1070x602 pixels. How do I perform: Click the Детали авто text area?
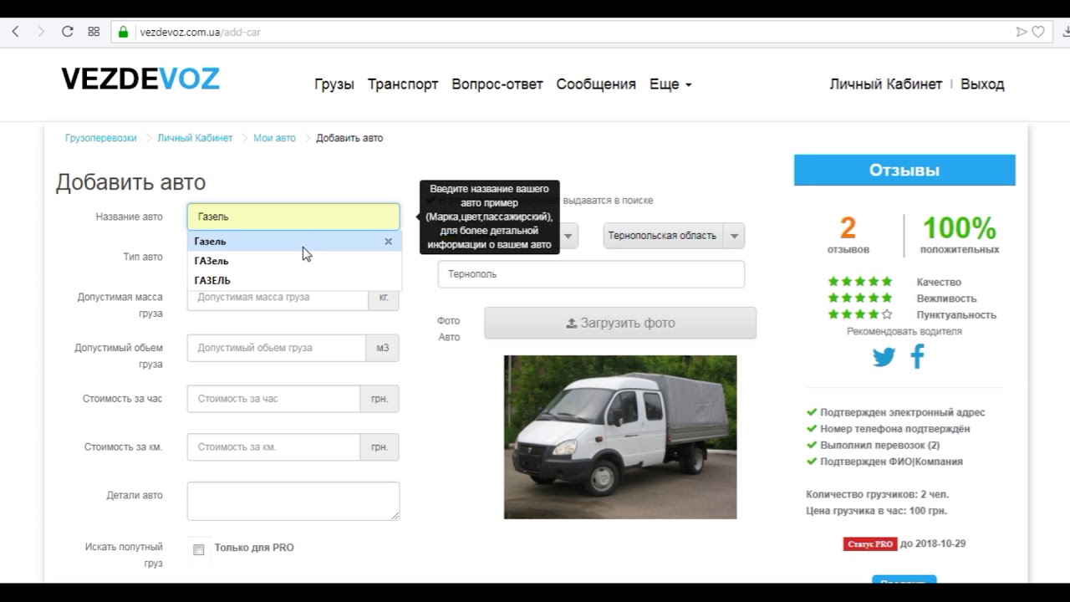pos(293,501)
